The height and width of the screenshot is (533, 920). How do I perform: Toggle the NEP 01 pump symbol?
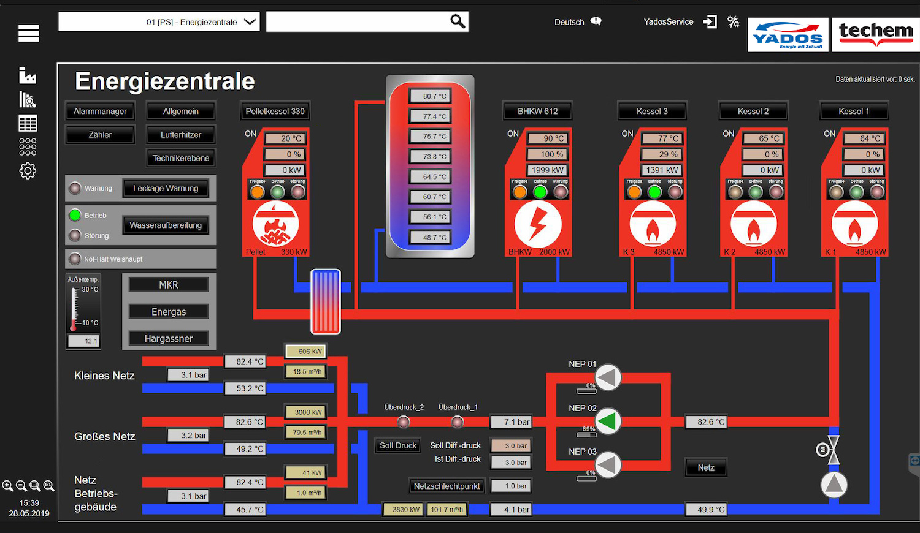(608, 377)
